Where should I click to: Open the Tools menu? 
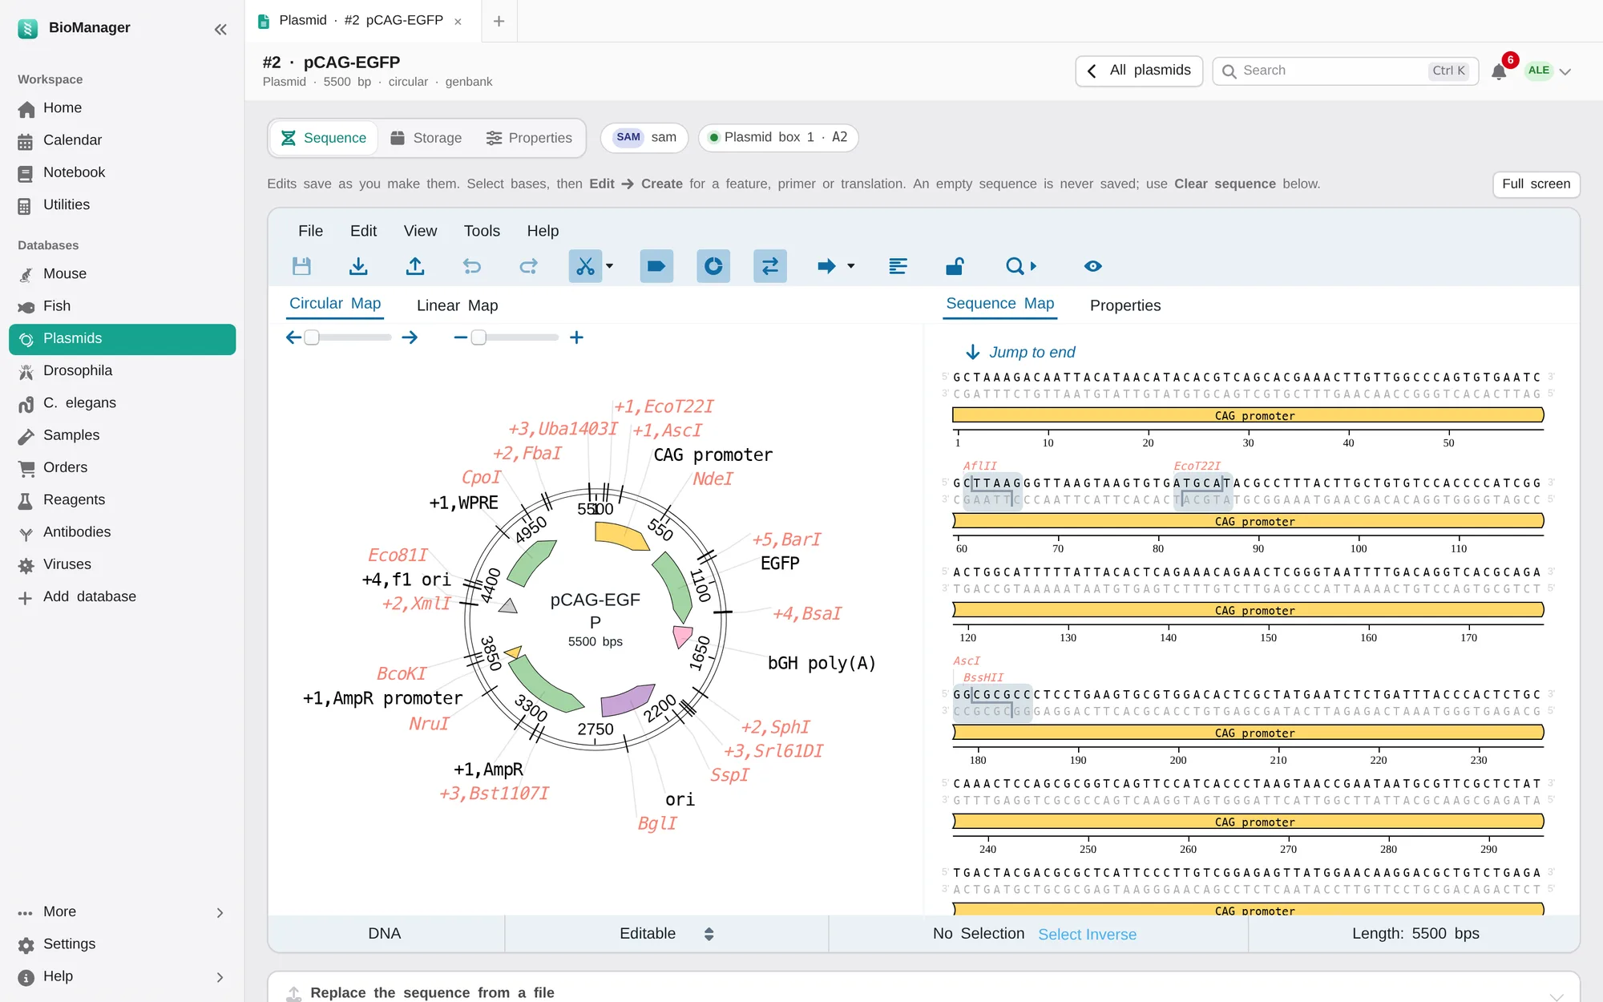tap(482, 231)
